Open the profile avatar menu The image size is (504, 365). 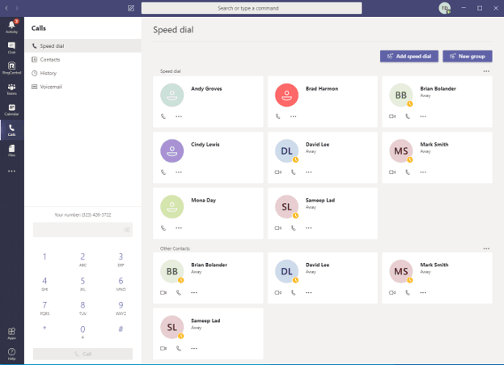tap(444, 8)
